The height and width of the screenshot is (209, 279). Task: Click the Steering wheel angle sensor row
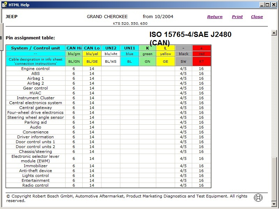click(36, 117)
